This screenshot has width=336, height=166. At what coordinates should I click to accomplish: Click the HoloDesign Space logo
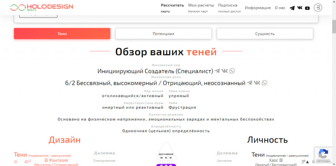click(42, 7)
